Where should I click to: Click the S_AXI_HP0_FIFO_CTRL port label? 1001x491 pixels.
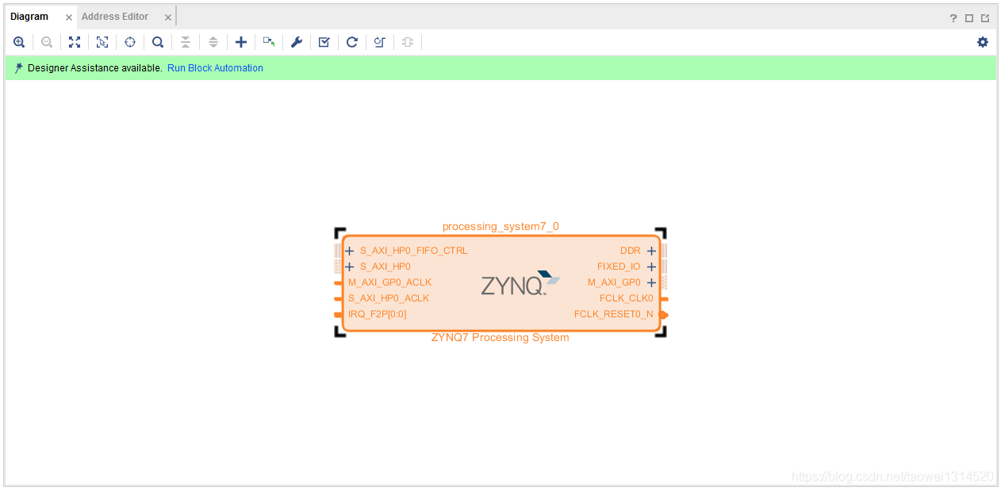pyautogui.click(x=414, y=251)
